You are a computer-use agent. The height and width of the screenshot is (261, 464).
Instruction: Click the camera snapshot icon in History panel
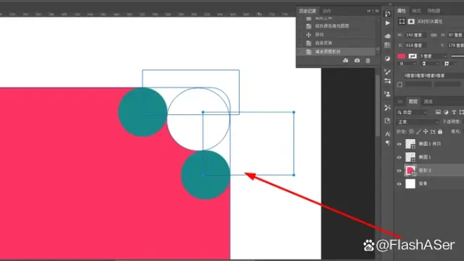(x=357, y=60)
